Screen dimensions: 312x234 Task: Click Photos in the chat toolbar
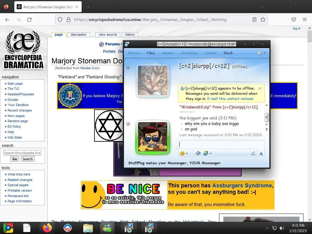tap(133, 53)
